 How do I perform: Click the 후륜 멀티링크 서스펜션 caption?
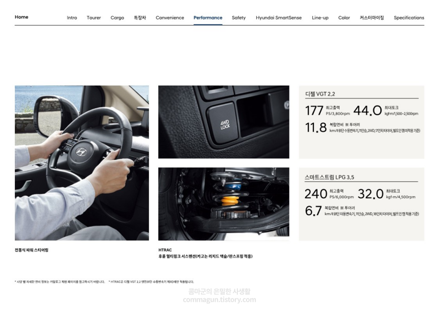click(x=205, y=256)
